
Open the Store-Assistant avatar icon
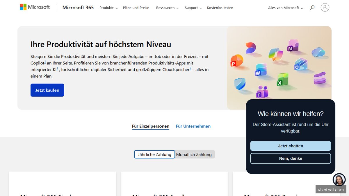pyautogui.click(x=339, y=179)
